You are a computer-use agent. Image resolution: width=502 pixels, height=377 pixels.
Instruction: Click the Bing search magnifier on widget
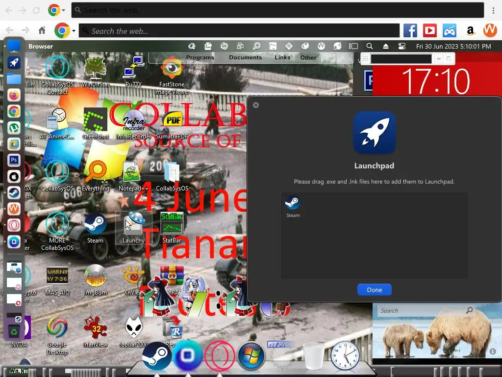point(469,310)
